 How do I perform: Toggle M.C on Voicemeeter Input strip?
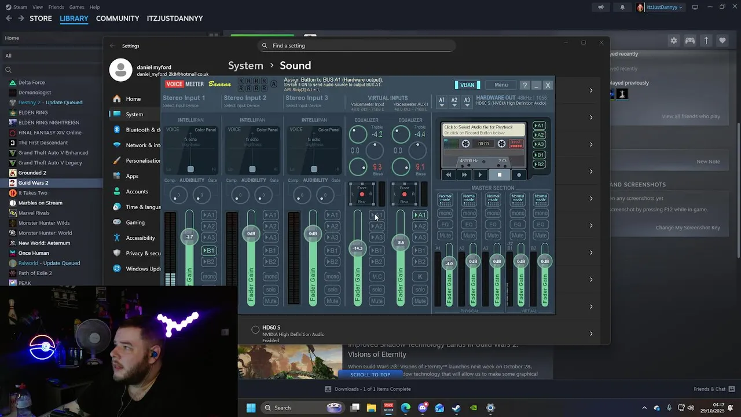click(x=377, y=276)
